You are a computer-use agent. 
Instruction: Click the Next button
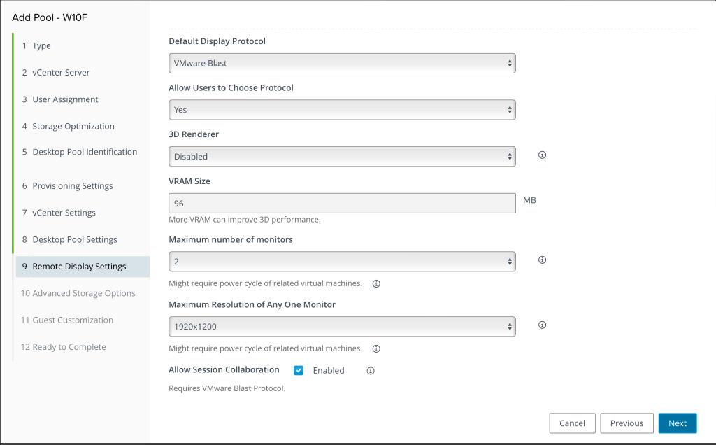pos(677,423)
